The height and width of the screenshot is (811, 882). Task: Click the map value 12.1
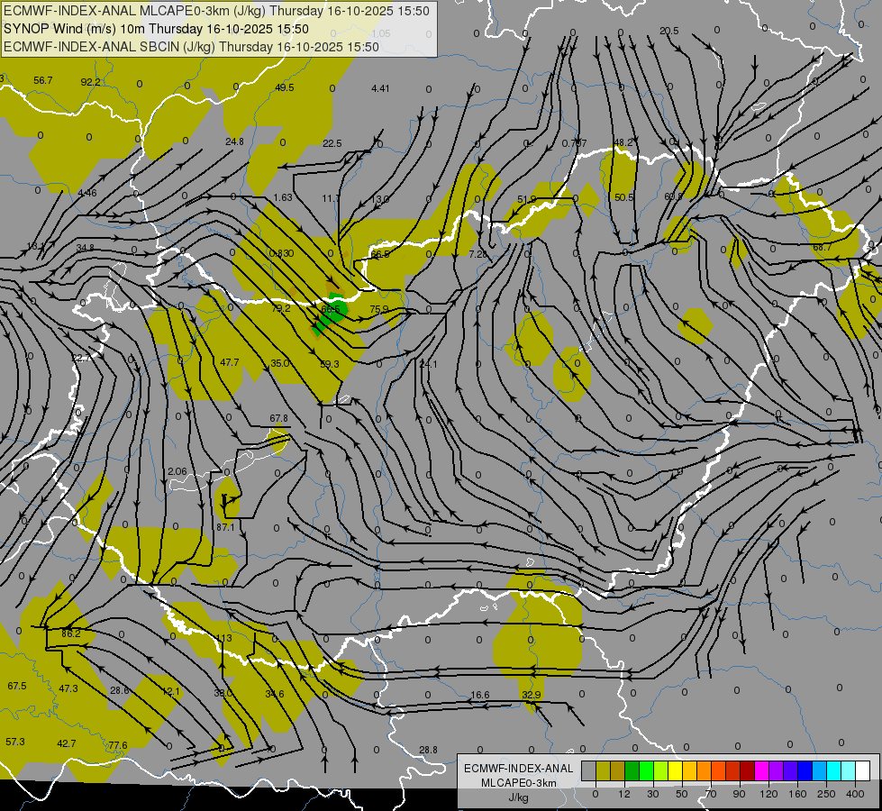click(x=170, y=691)
